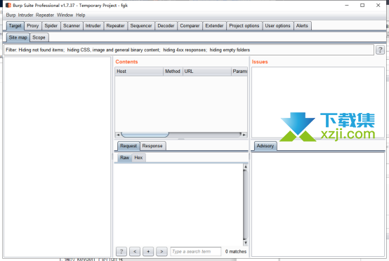Click the plus search options button
This screenshot has width=389, height=261.
click(148, 251)
